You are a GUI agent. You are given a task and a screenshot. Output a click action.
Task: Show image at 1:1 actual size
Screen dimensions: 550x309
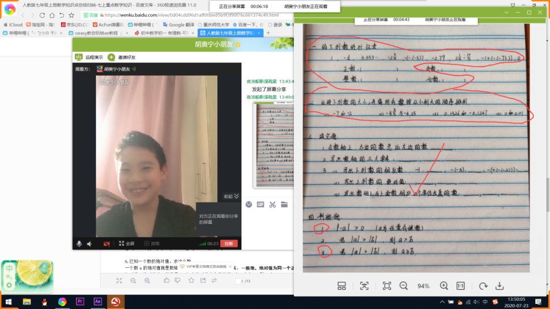tap(460, 286)
